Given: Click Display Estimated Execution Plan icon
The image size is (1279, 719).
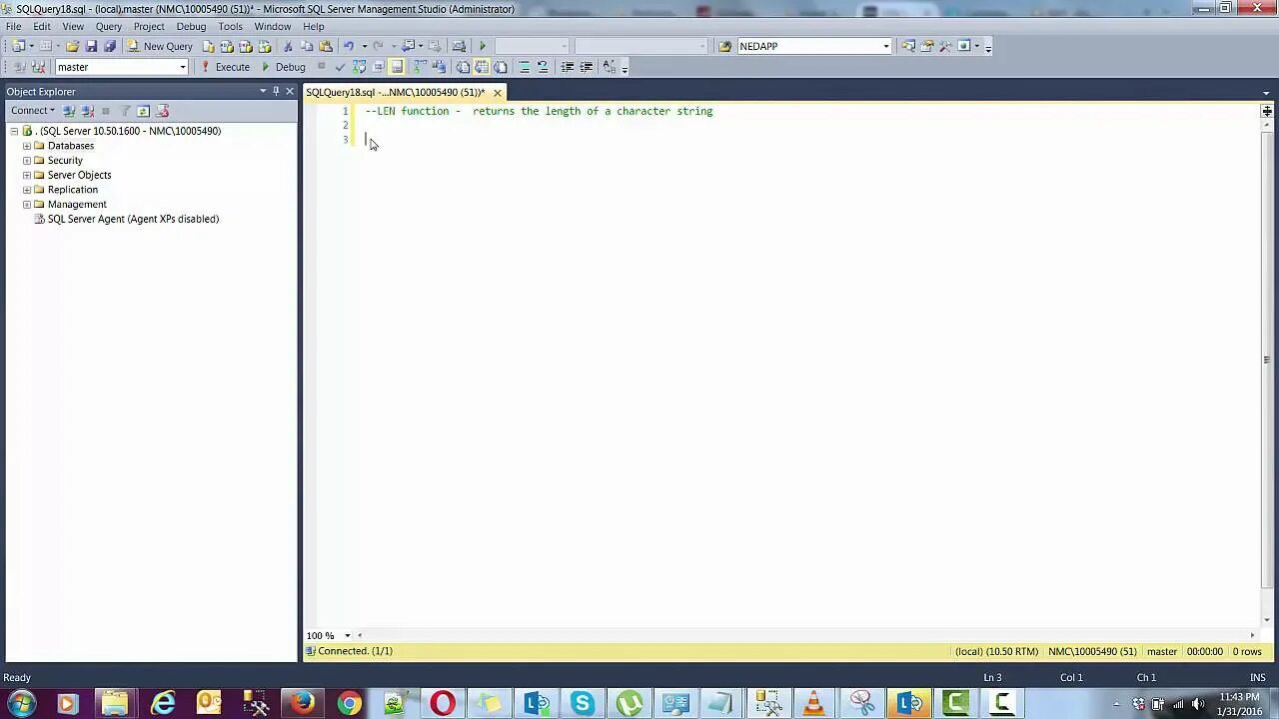Looking at the screenshot, I should (x=359, y=67).
